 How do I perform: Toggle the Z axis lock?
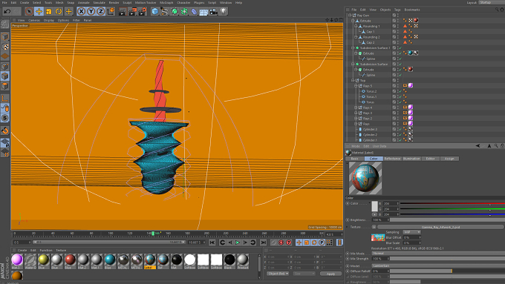pos(101,12)
